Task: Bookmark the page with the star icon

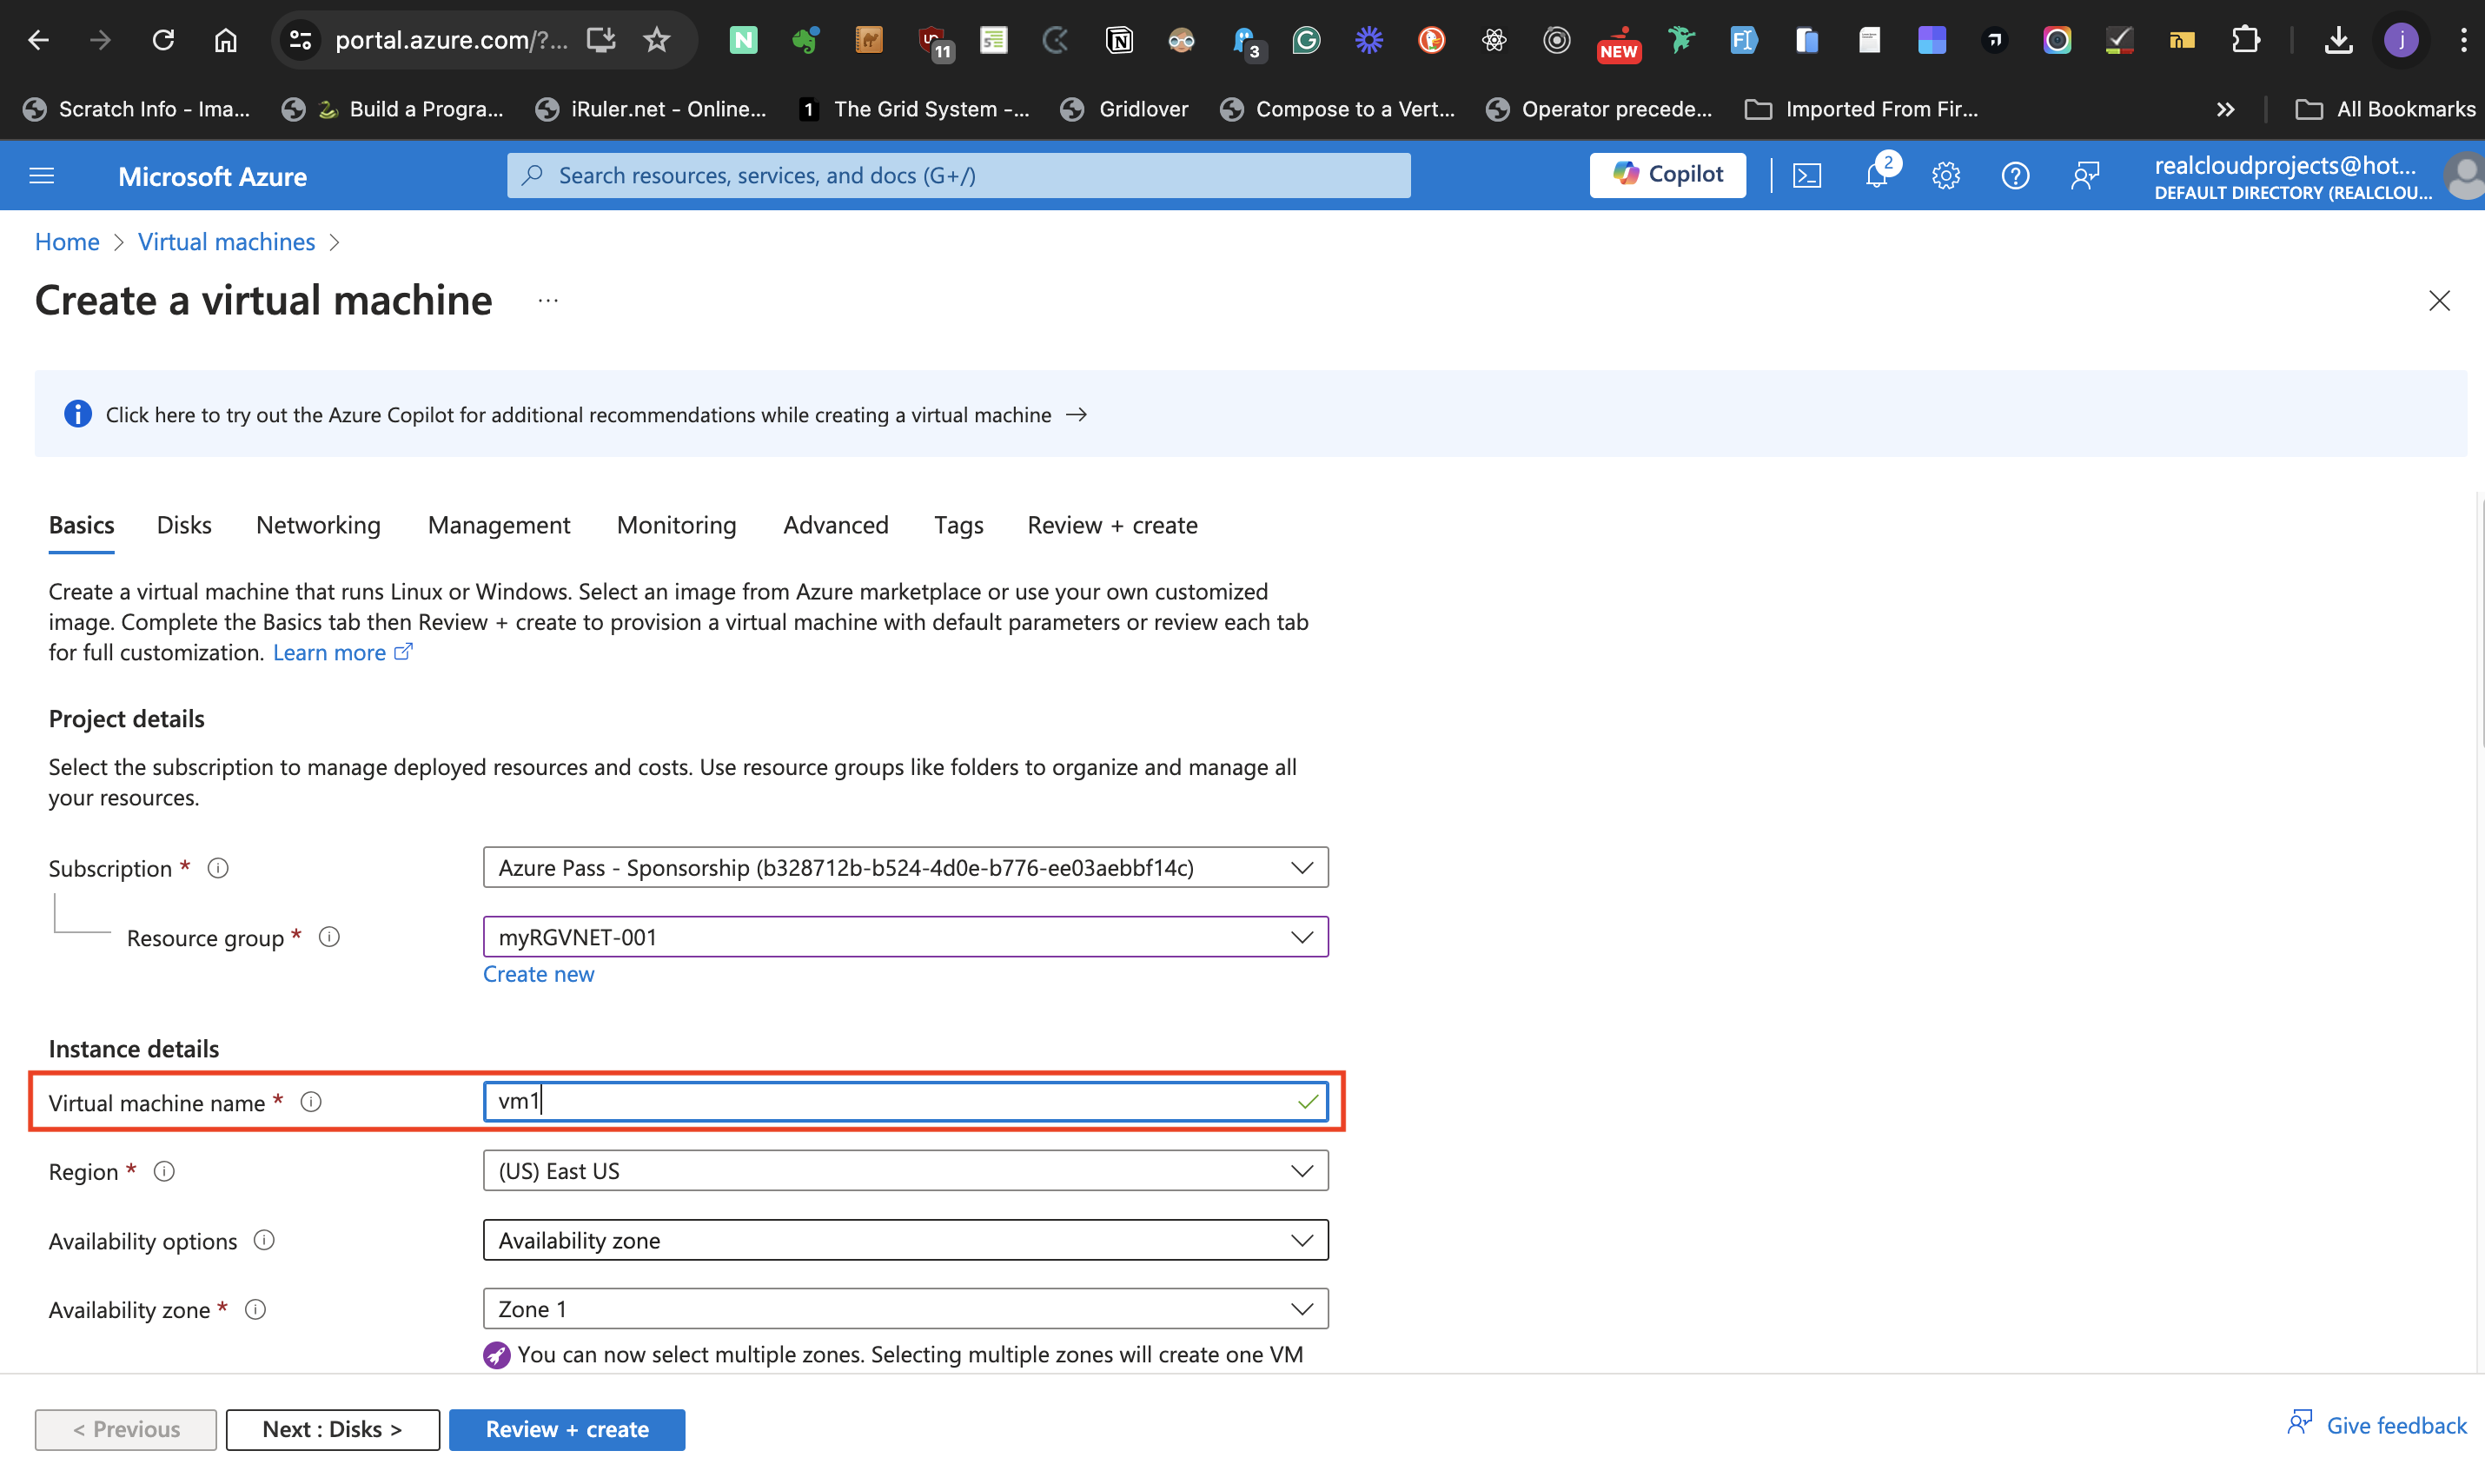Action: tap(656, 40)
